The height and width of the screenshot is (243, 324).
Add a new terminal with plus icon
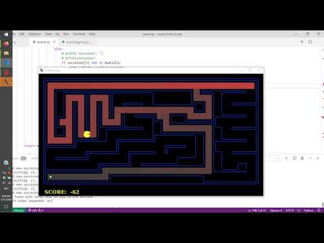(x=286, y=158)
